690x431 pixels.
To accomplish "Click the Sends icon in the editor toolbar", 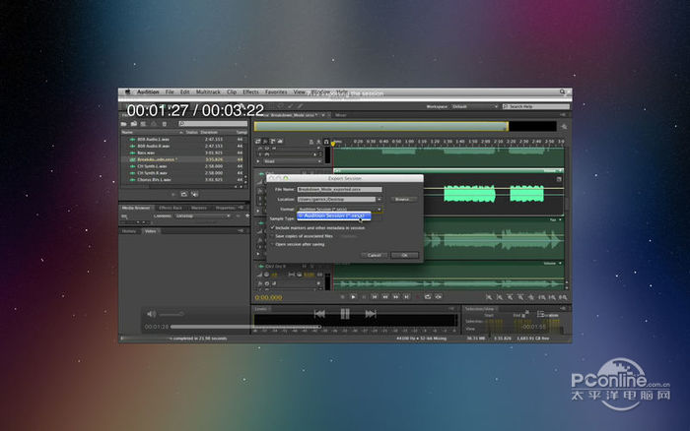I will (272, 142).
